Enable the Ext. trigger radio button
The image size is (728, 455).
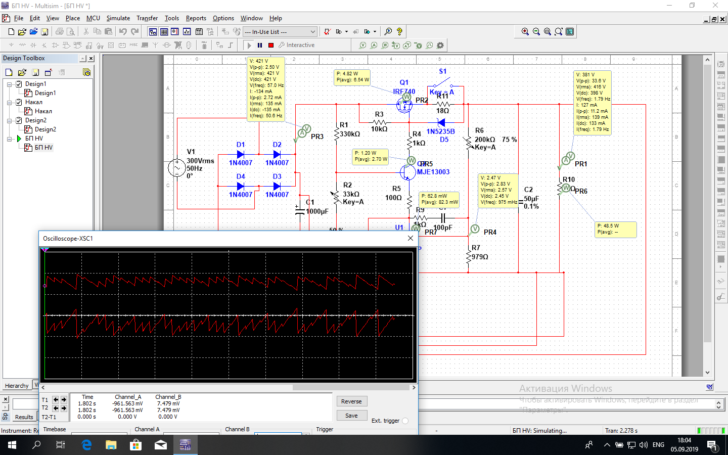click(405, 421)
